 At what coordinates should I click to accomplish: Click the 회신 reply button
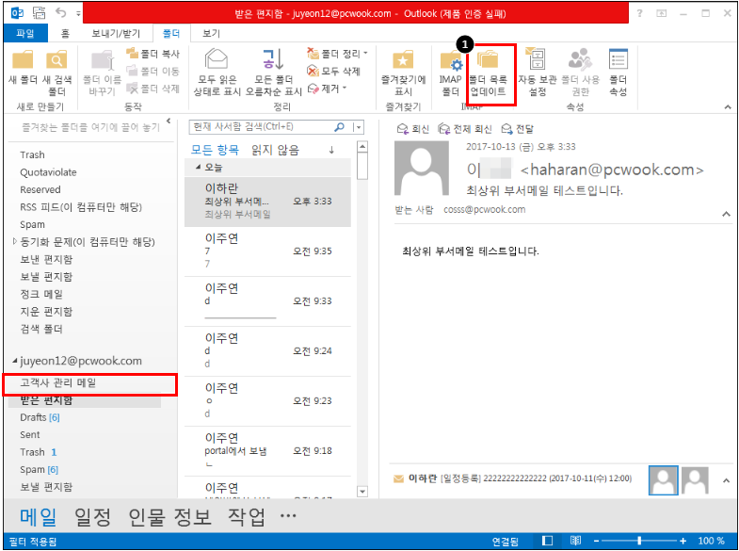coord(413,129)
